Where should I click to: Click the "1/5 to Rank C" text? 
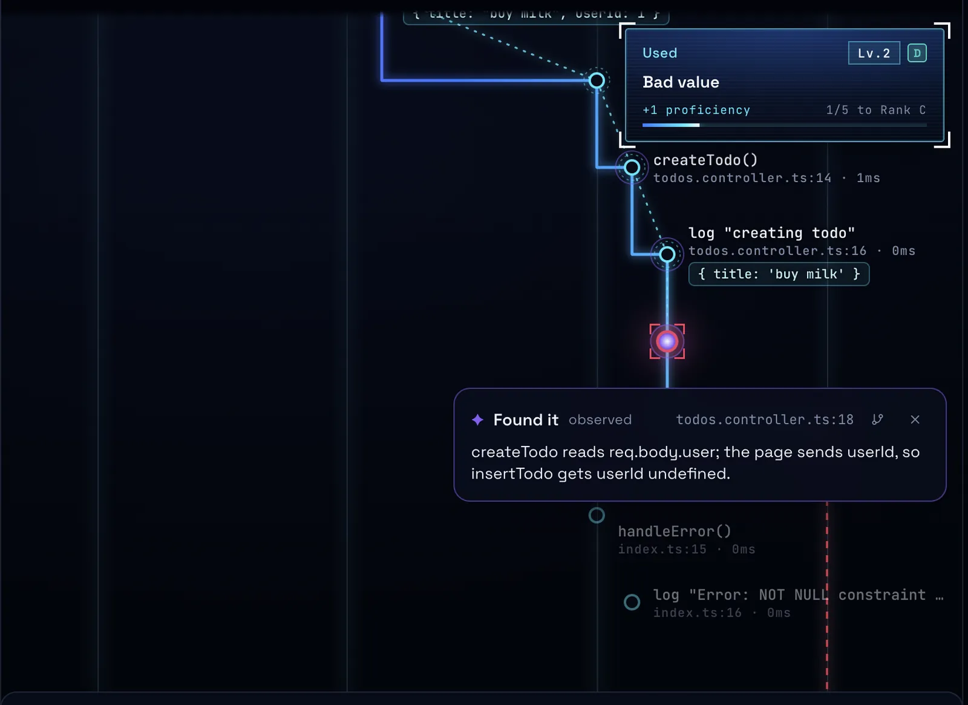876,110
